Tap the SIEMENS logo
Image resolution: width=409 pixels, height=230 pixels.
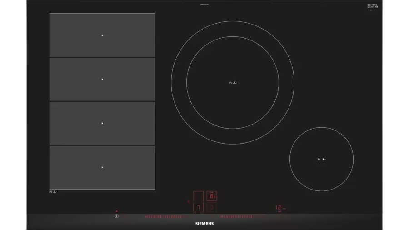click(x=204, y=224)
